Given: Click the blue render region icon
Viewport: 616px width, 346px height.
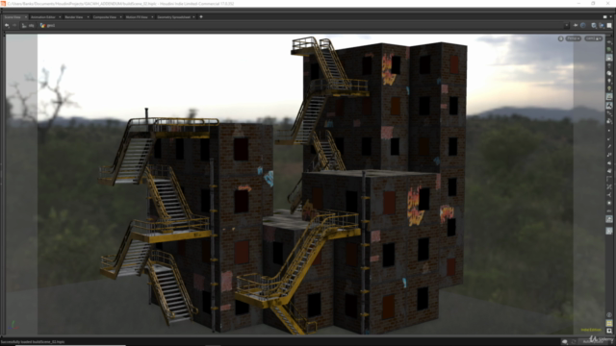Looking at the screenshot, I should pyautogui.click(x=602, y=26).
